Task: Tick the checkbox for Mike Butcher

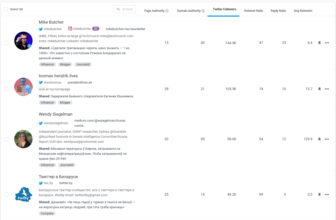Action: (7, 43)
